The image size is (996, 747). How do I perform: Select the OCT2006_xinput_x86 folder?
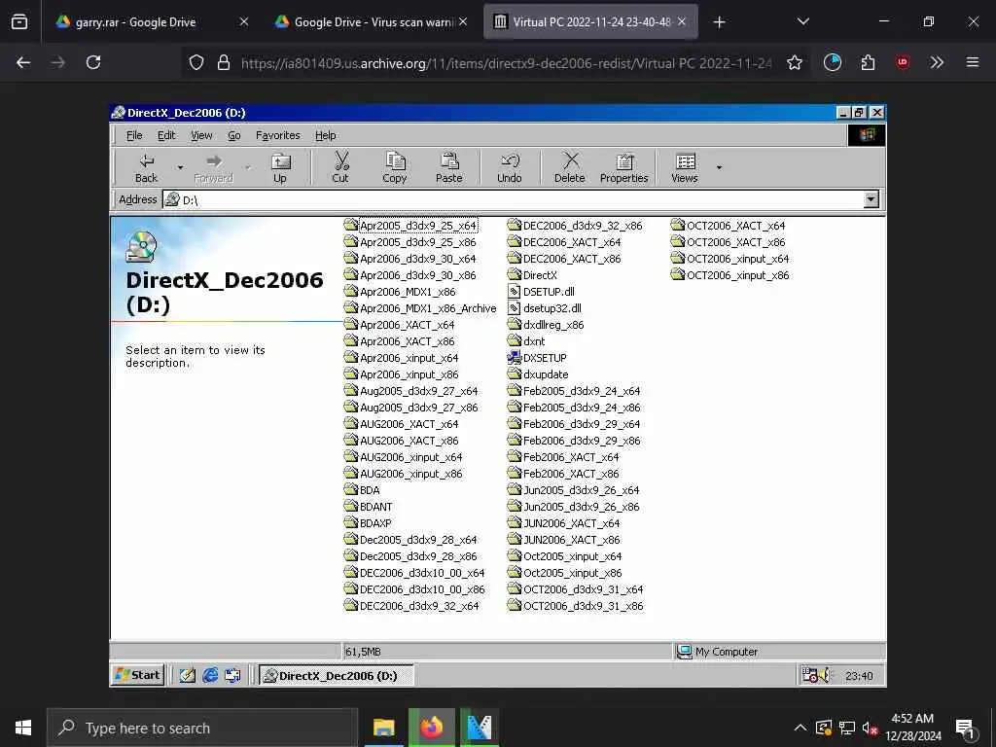tap(729, 275)
